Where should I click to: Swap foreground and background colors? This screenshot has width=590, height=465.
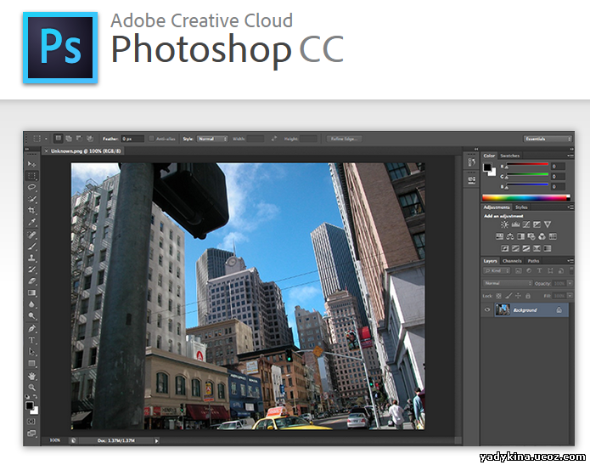coord(36,397)
